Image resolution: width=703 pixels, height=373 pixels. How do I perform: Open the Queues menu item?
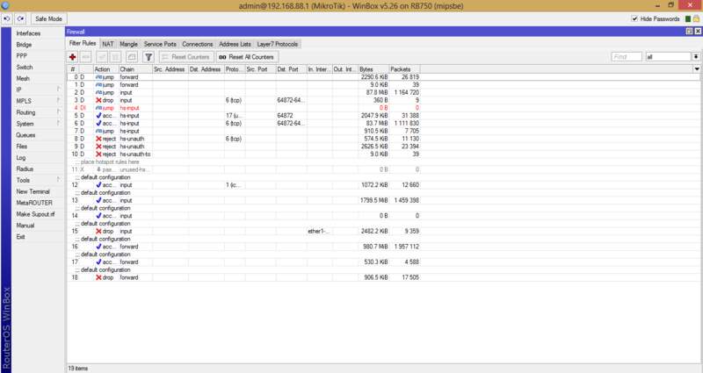pyautogui.click(x=25, y=135)
